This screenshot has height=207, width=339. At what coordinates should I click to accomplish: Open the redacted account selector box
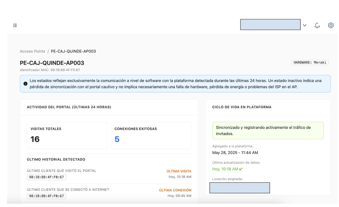[x=270, y=24]
